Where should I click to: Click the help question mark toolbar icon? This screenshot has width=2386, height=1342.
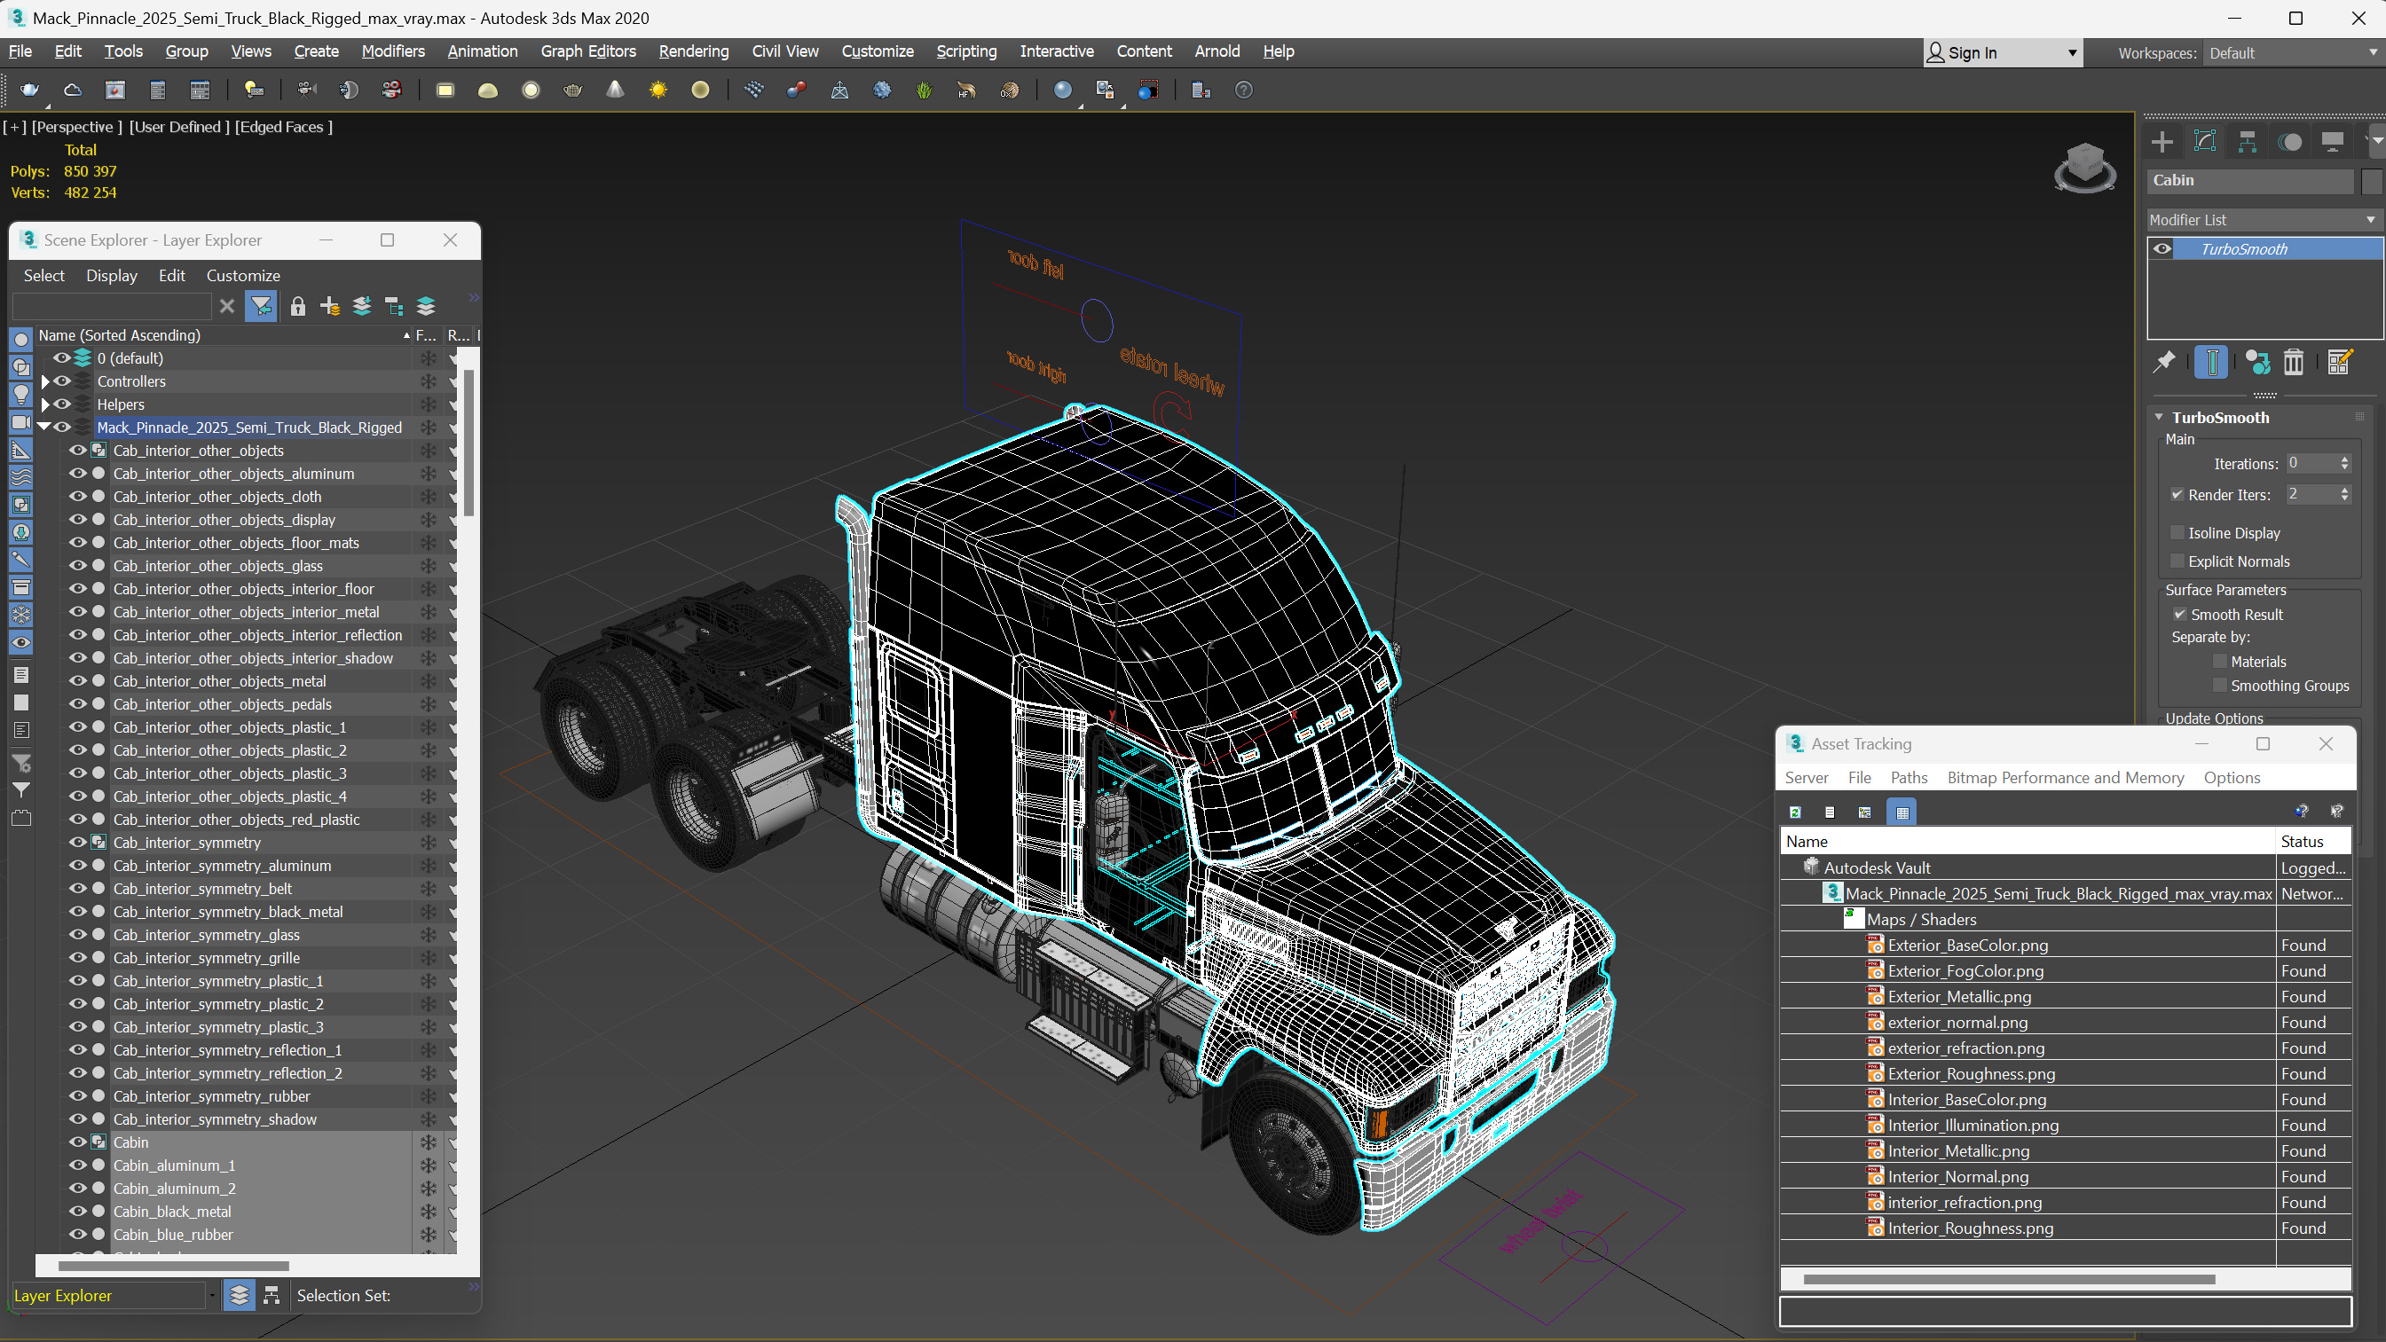1244,90
